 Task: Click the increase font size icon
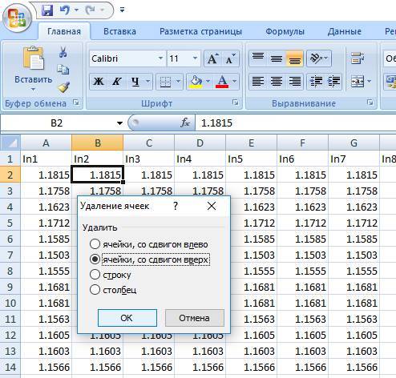tap(212, 58)
